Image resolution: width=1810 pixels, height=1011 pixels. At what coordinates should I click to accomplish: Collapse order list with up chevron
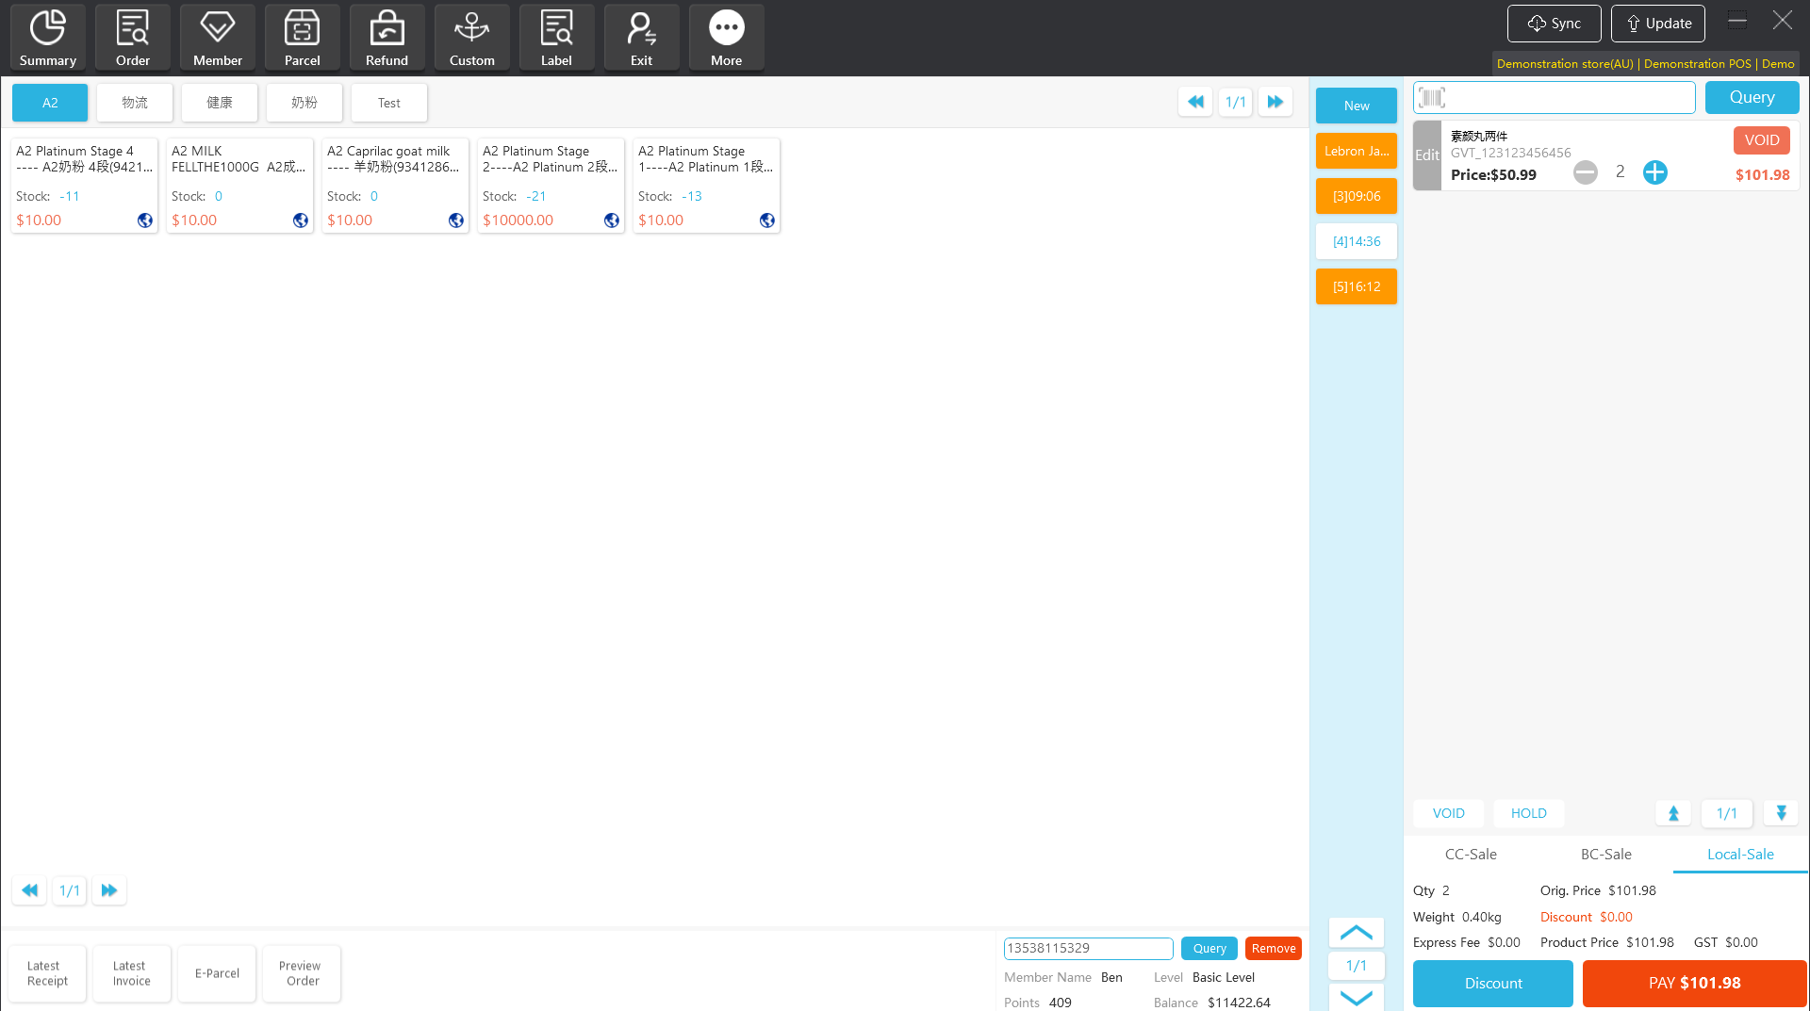click(1356, 933)
